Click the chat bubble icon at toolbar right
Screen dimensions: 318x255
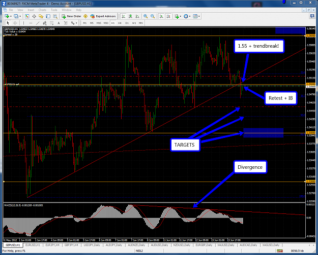312,16
